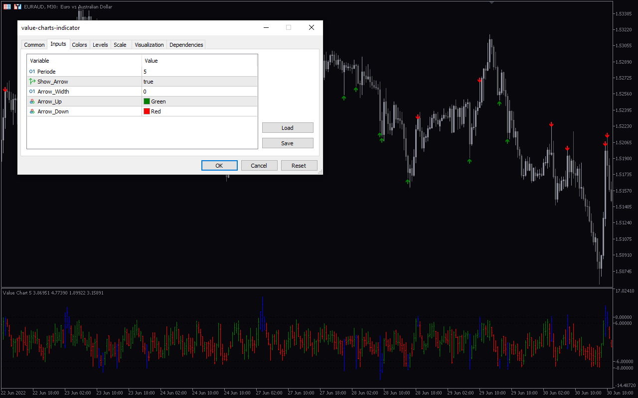Click the Arrow_Up color type icon
This screenshot has height=398, width=638.
[32, 101]
